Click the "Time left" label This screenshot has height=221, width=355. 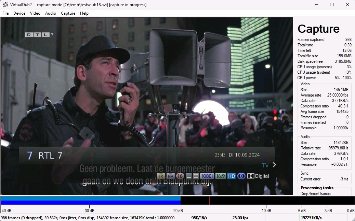304,50
